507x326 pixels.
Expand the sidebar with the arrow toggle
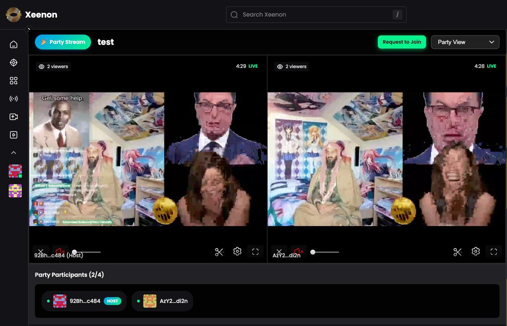pos(29,29)
